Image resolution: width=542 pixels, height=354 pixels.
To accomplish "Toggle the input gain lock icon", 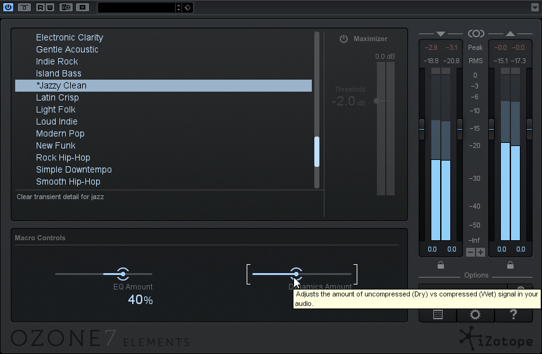I will pyautogui.click(x=441, y=265).
